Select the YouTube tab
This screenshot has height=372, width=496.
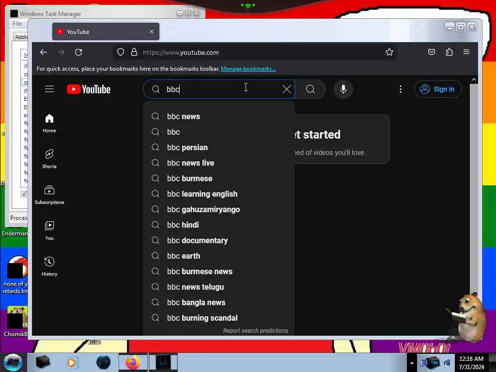click(x=106, y=31)
